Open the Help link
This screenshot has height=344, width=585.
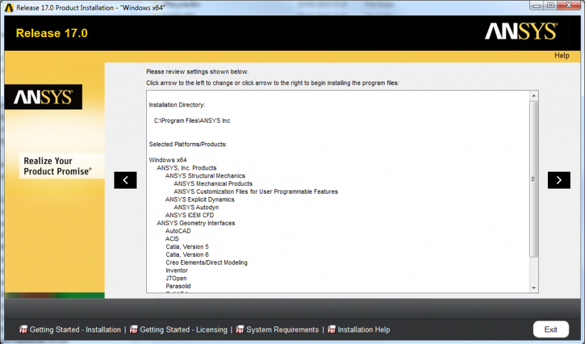[562, 55]
